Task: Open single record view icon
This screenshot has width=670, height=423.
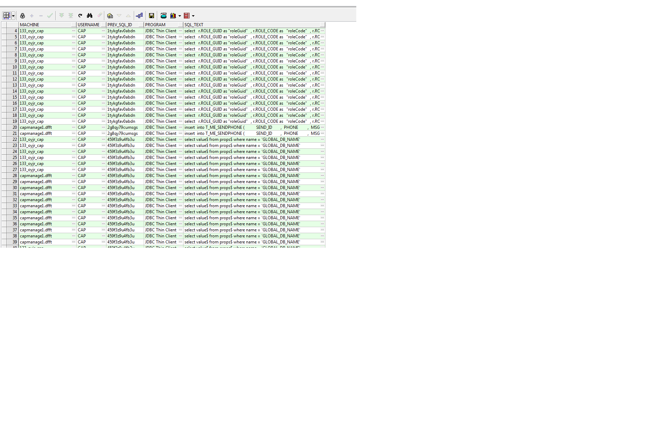Action: 110,16
